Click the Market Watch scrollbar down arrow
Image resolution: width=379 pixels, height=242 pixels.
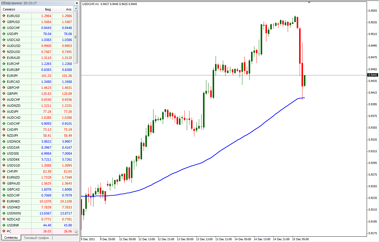(76, 232)
